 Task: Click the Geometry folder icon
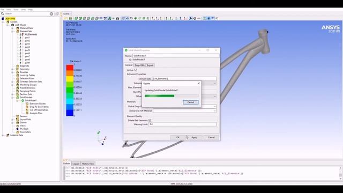point(18,69)
